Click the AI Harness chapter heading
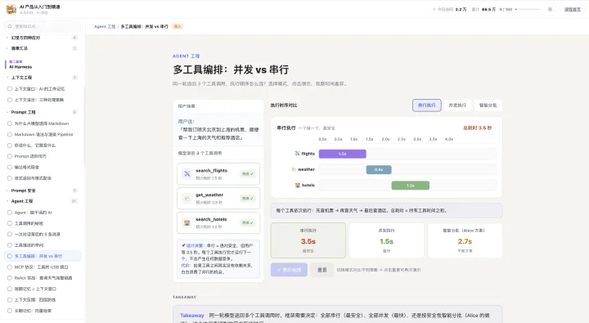The image size is (589, 323). [x=20, y=67]
